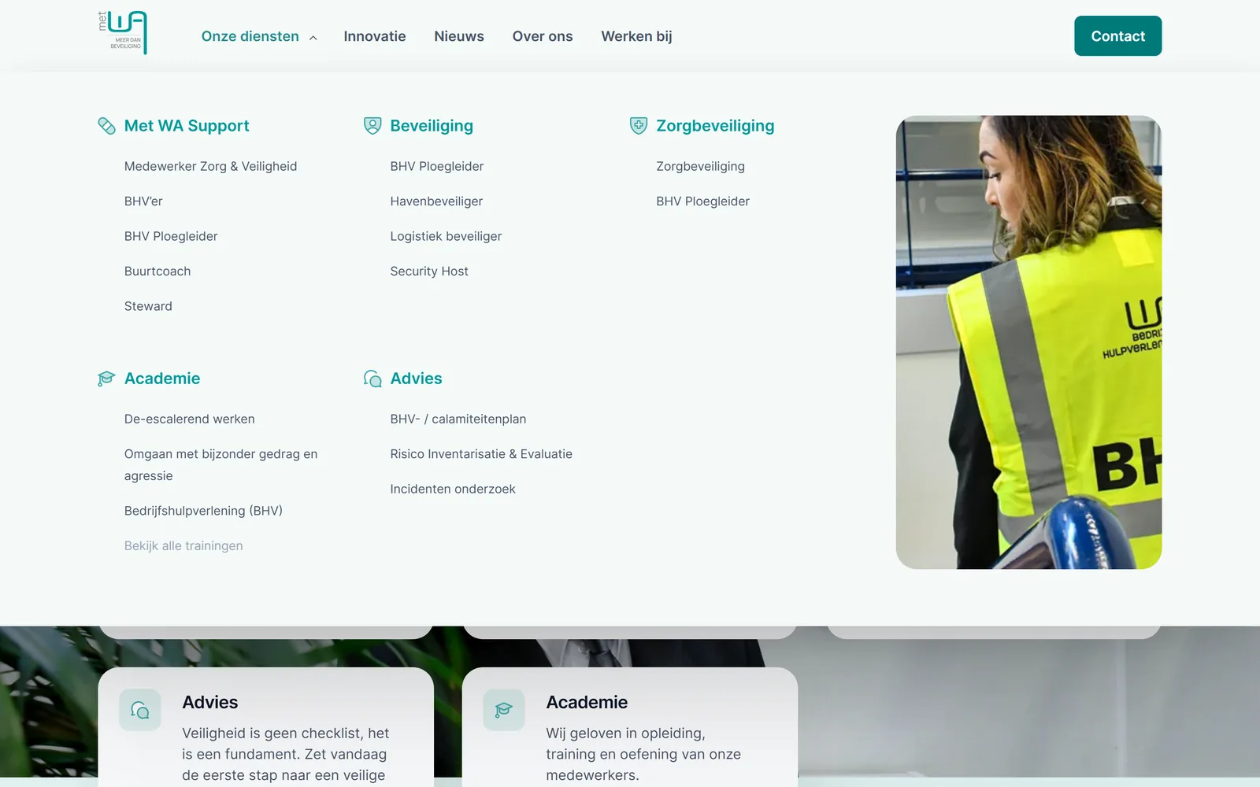Click the Beveiliging shield icon
Screen dimensions: 1260x787
[372, 126]
